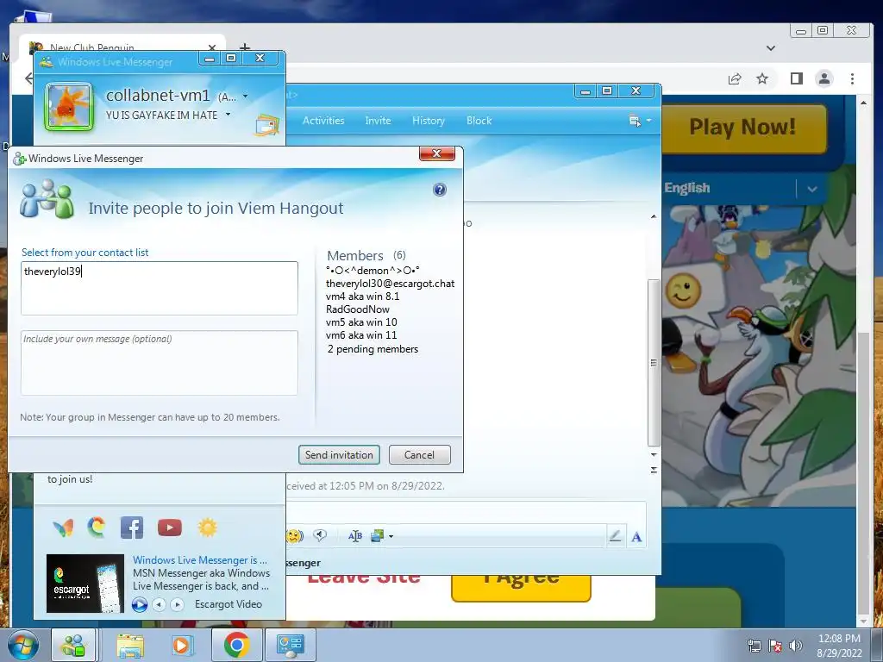The width and height of the screenshot is (883, 662).
Task: Click the Leave Site link on webpage
Action: tap(364, 580)
